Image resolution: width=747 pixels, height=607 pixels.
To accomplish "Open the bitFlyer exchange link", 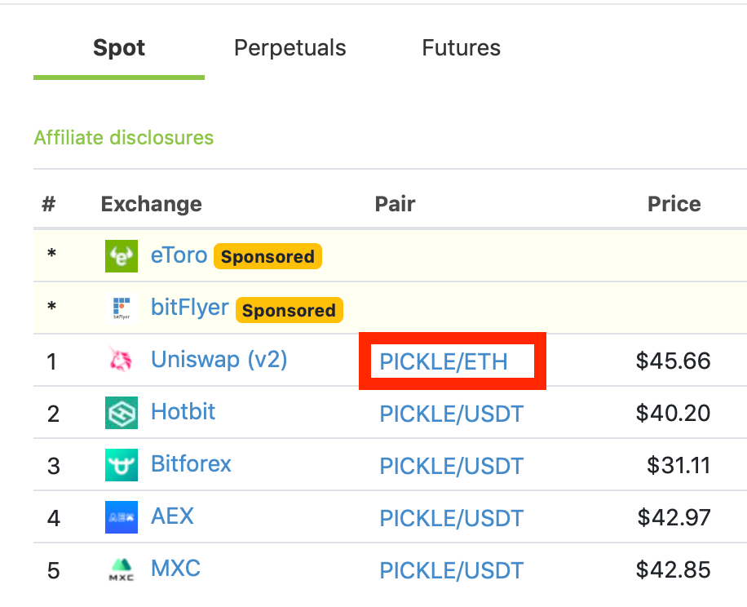I will 190,308.
